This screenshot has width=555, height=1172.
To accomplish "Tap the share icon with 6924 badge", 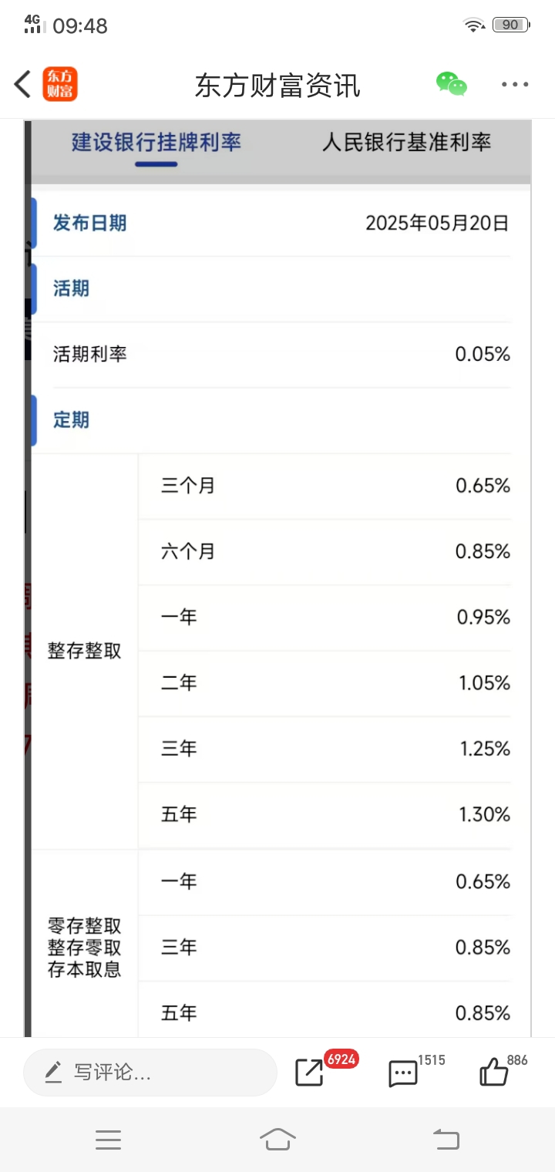I will click(x=310, y=1073).
